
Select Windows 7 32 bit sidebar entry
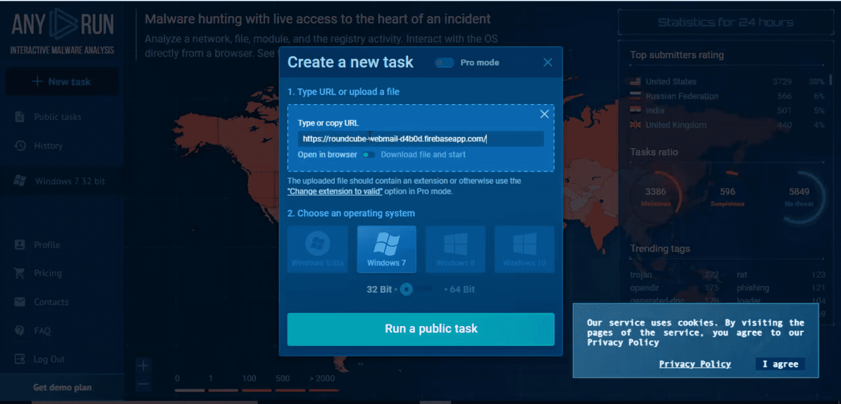pyautogui.click(x=62, y=181)
